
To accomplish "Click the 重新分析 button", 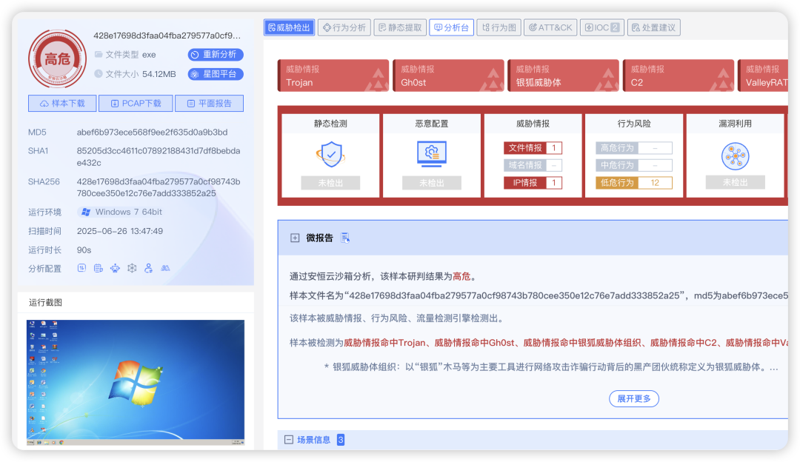I will (x=215, y=55).
